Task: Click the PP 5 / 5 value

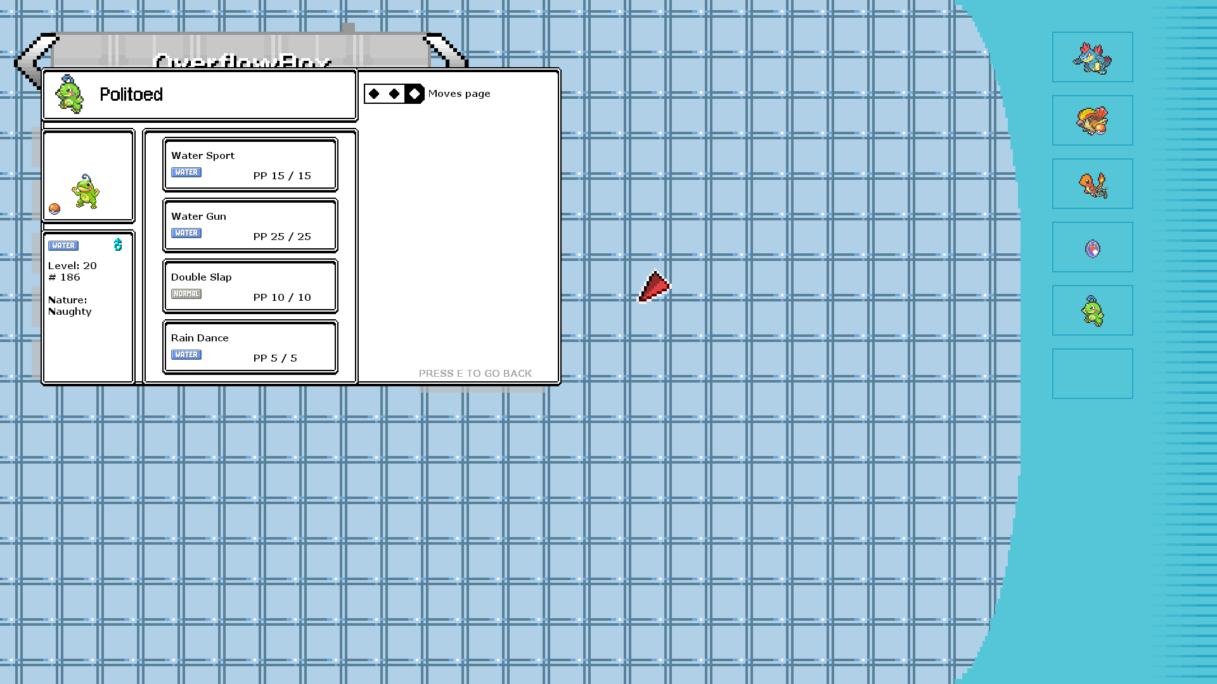Action: [x=275, y=358]
